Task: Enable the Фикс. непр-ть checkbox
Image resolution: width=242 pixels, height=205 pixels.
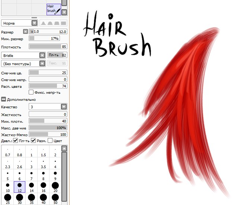Action: (x=31, y=92)
